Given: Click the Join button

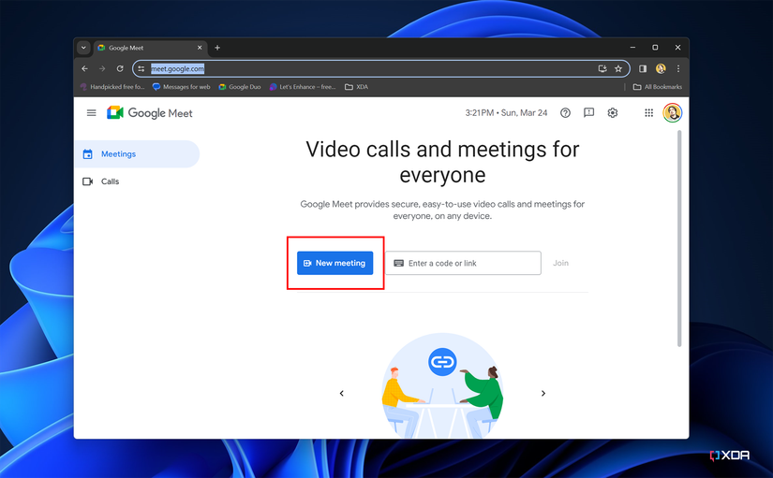Looking at the screenshot, I should (x=560, y=263).
